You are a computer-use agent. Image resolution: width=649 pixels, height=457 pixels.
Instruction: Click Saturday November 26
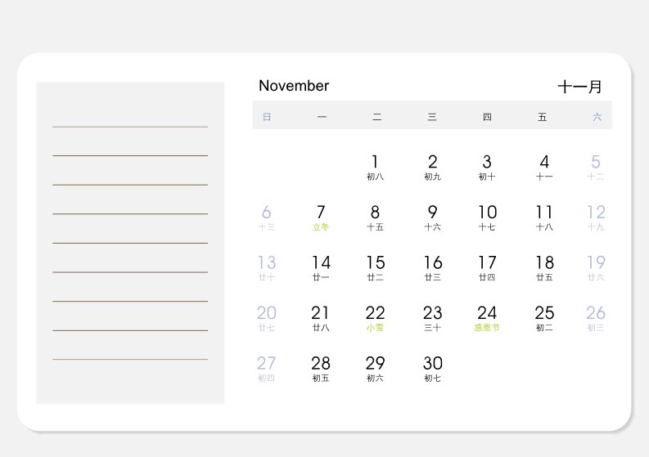tap(596, 319)
